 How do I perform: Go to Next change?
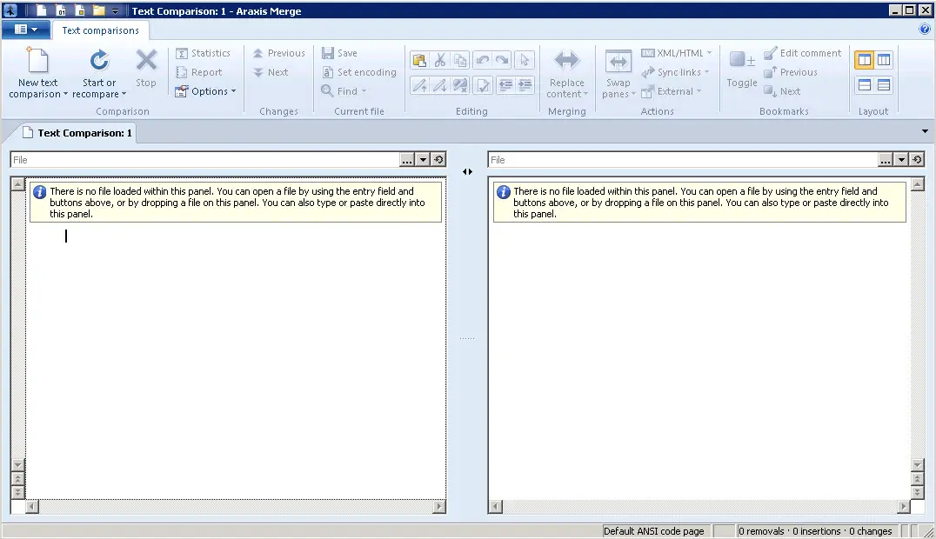[271, 72]
